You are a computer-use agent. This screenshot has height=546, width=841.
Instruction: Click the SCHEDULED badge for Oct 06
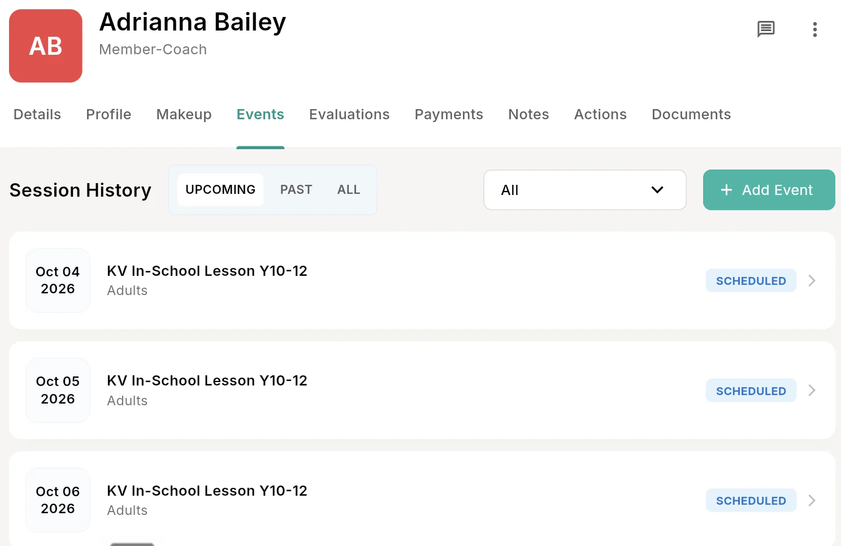click(x=751, y=500)
